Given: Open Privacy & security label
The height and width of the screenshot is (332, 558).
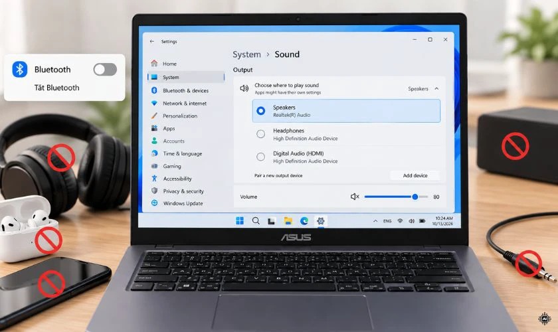Looking at the screenshot, I should [x=183, y=191].
